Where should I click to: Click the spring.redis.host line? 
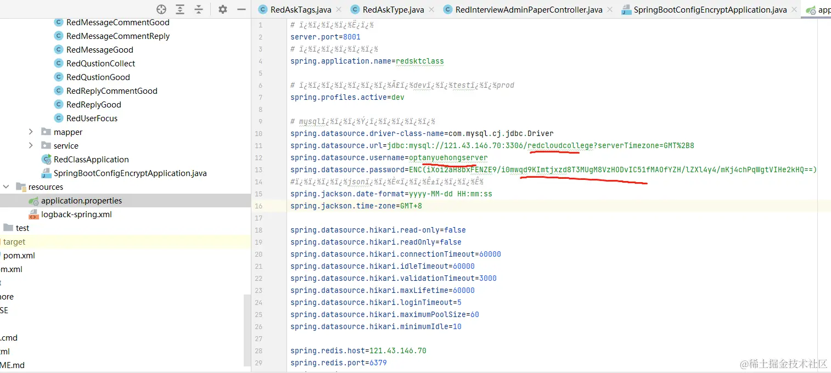[x=358, y=351]
